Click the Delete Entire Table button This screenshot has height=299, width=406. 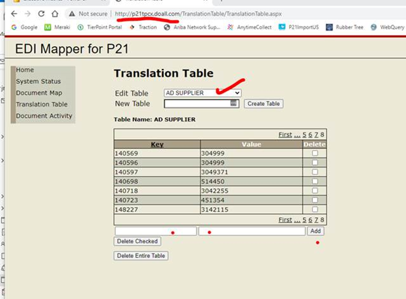coord(141,255)
